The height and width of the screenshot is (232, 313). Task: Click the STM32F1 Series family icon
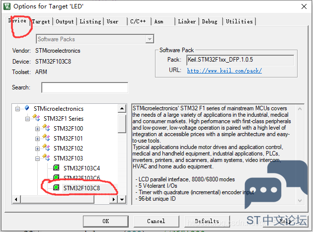point(36,118)
